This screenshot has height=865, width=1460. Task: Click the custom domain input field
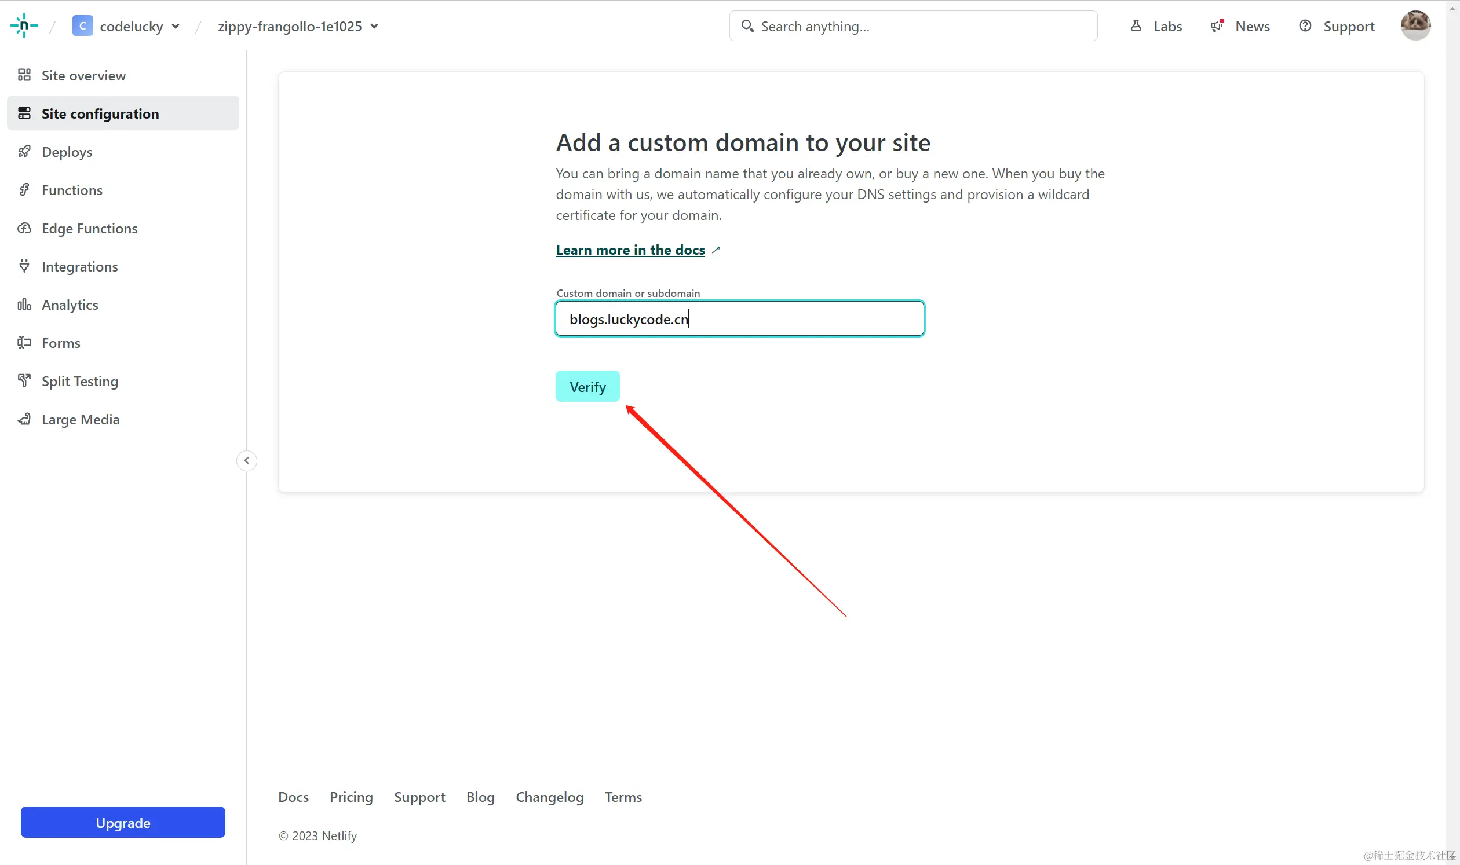pyautogui.click(x=740, y=319)
